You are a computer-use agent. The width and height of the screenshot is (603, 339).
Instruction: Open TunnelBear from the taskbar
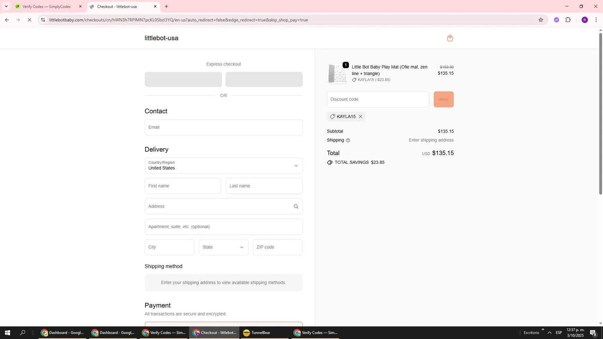265,333
